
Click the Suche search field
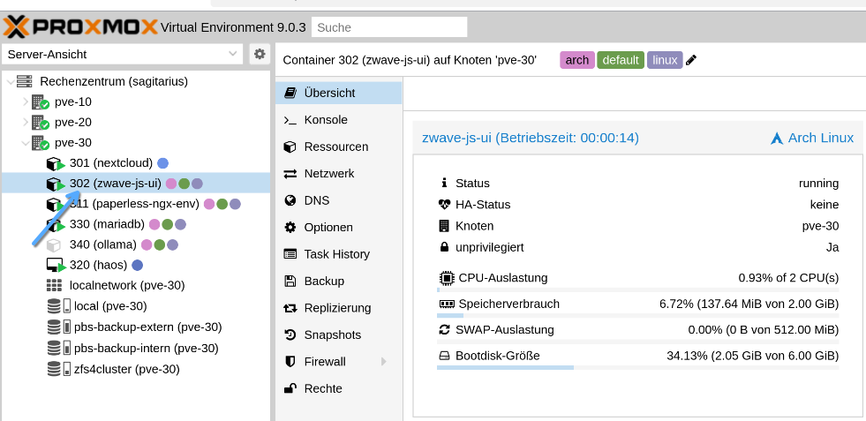pos(389,27)
